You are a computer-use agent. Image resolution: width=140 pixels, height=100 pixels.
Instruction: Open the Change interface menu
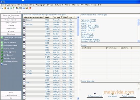tap(91, 5)
